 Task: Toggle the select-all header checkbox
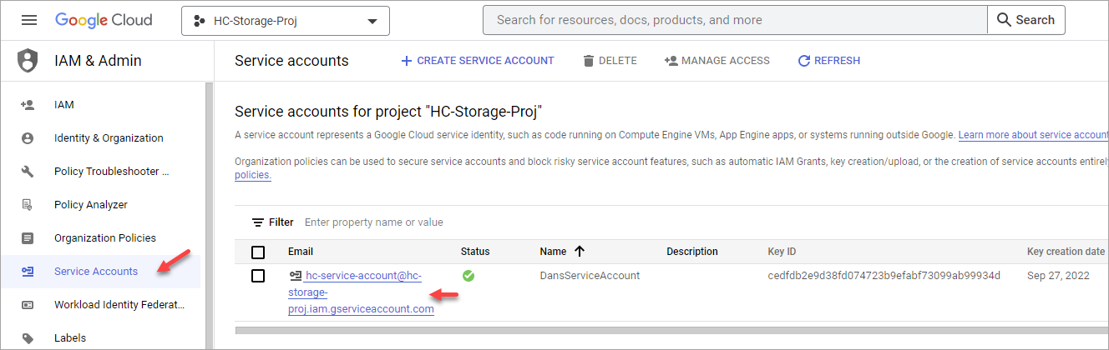(x=258, y=252)
